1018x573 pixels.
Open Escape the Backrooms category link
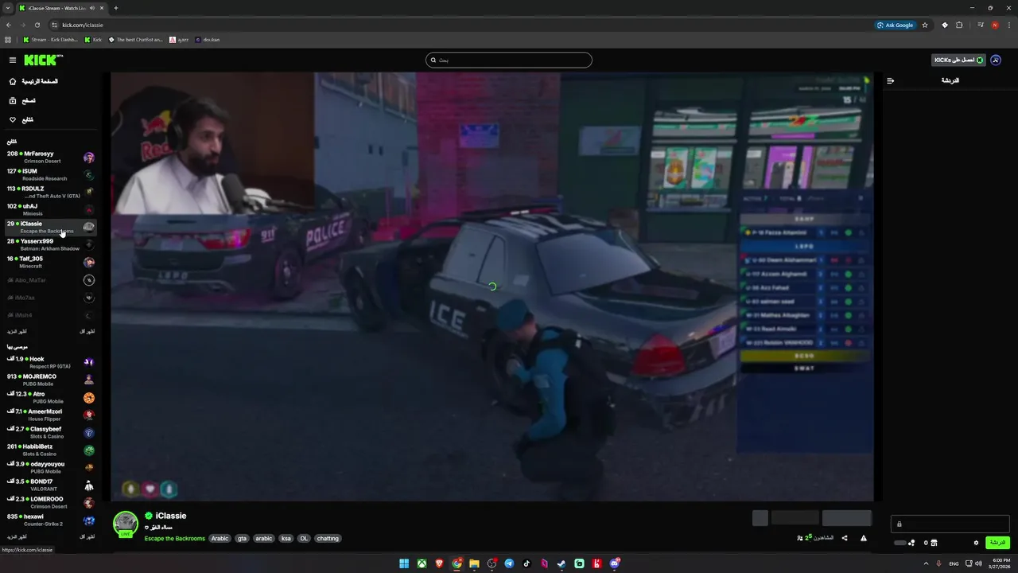point(175,539)
